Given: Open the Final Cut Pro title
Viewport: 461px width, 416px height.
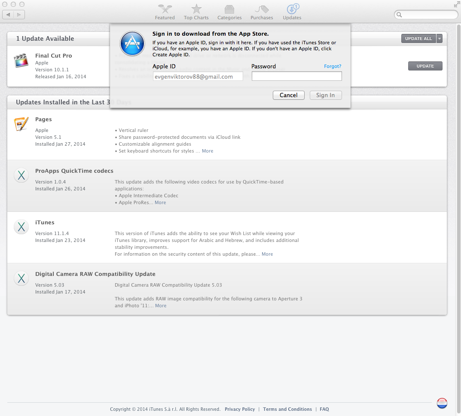Looking at the screenshot, I should pyautogui.click(x=54, y=55).
